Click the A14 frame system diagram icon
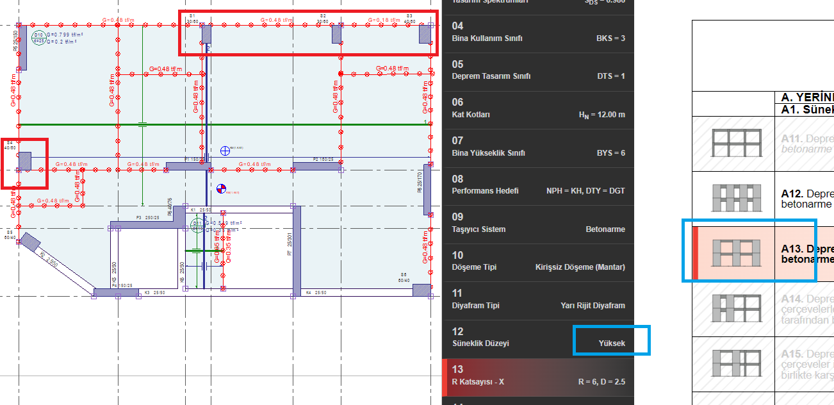This screenshot has width=834, height=405. pyautogui.click(x=736, y=308)
